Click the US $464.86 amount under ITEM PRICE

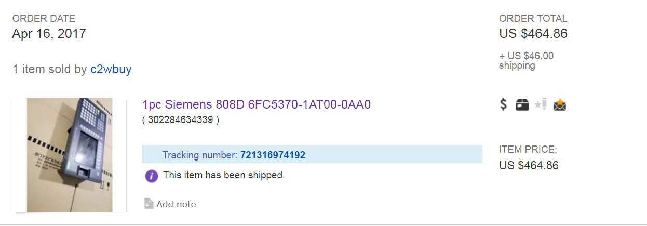coord(529,166)
